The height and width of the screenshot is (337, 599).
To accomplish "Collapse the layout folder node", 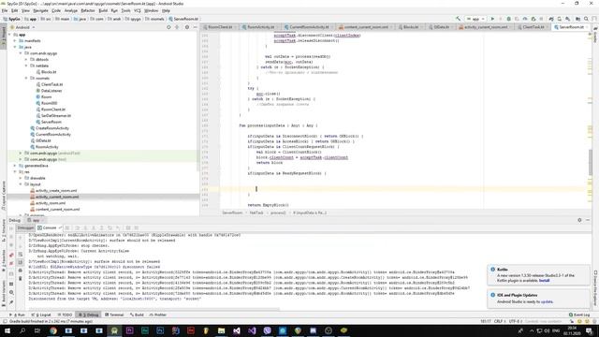I will pos(21,184).
